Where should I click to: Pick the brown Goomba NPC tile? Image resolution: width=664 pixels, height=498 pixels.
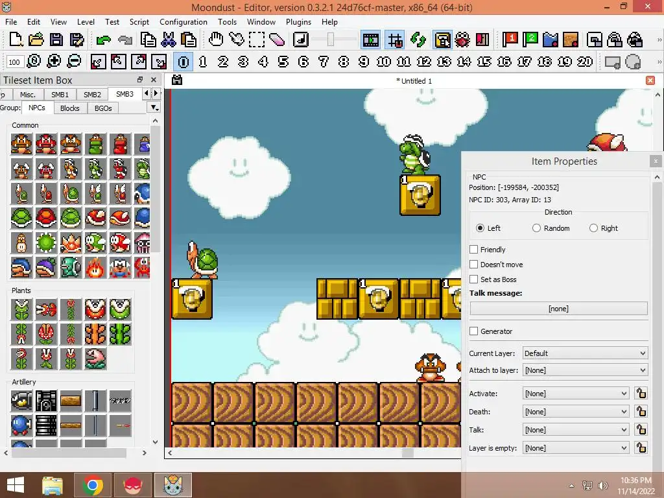tap(21, 144)
